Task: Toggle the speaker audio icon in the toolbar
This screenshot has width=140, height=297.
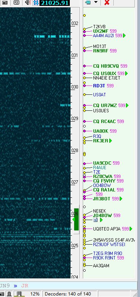Action: (x=28, y=3)
